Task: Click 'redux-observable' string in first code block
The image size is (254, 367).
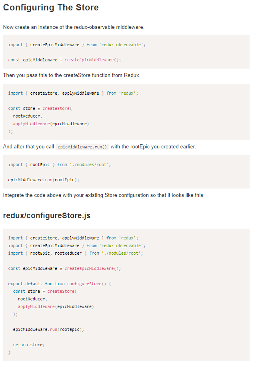Action: 122,45
